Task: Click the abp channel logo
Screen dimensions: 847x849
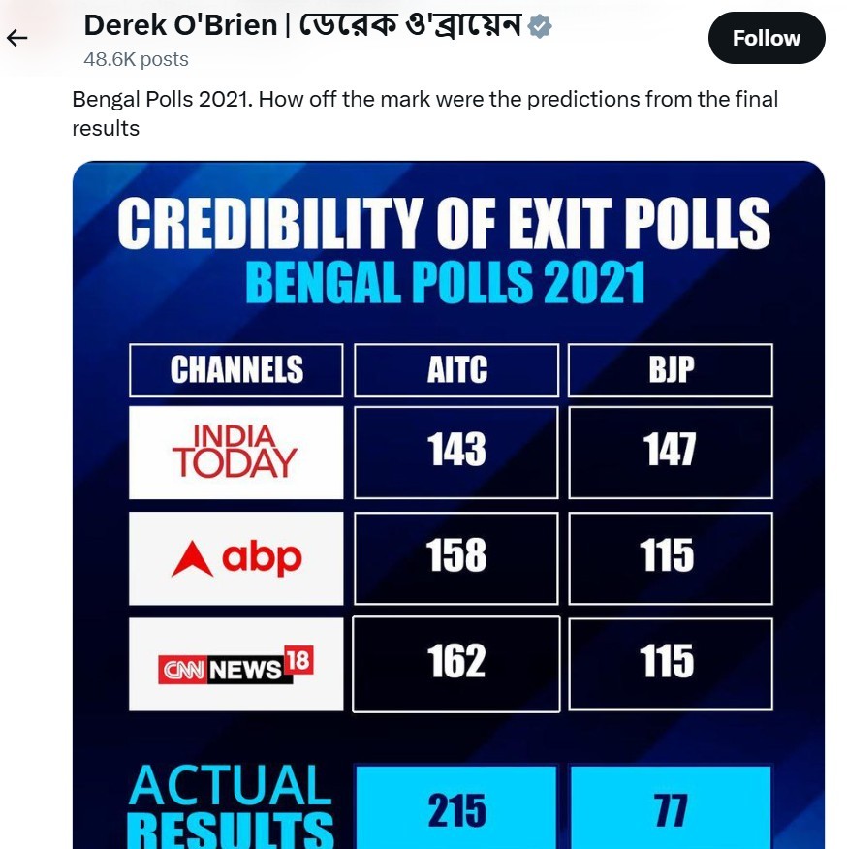Action: (235, 558)
